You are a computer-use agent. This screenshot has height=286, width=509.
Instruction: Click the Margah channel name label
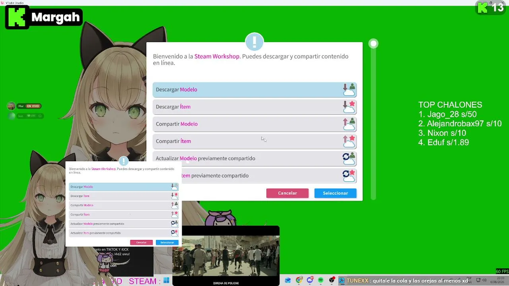click(56, 17)
